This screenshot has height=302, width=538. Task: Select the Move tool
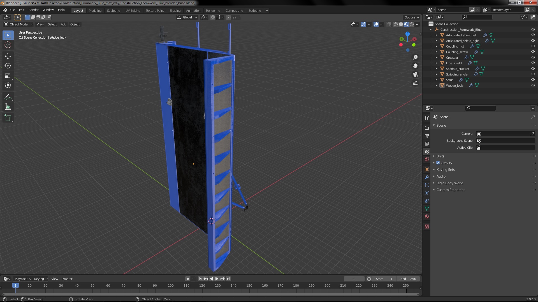[8, 56]
